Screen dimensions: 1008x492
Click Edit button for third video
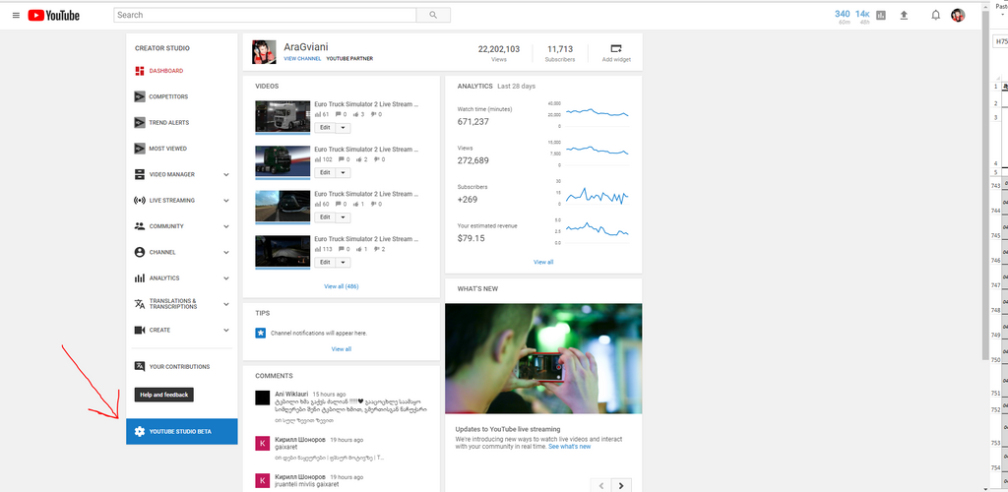(x=325, y=217)
